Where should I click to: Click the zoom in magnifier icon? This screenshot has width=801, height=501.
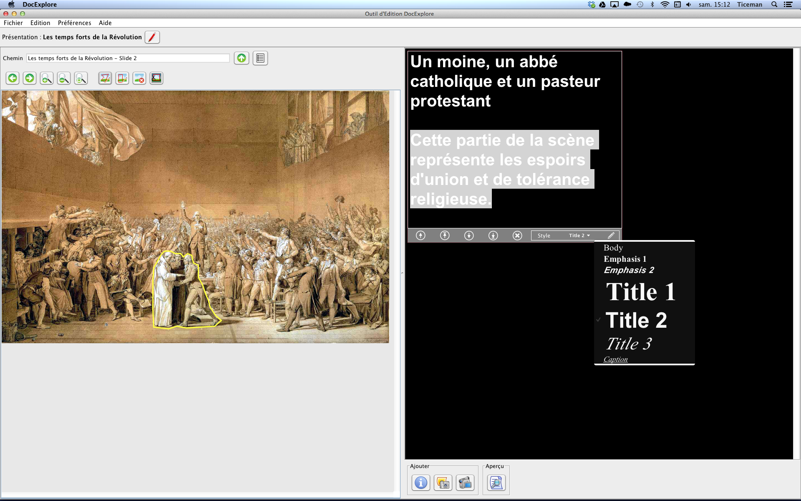click(x=46, y=78)
